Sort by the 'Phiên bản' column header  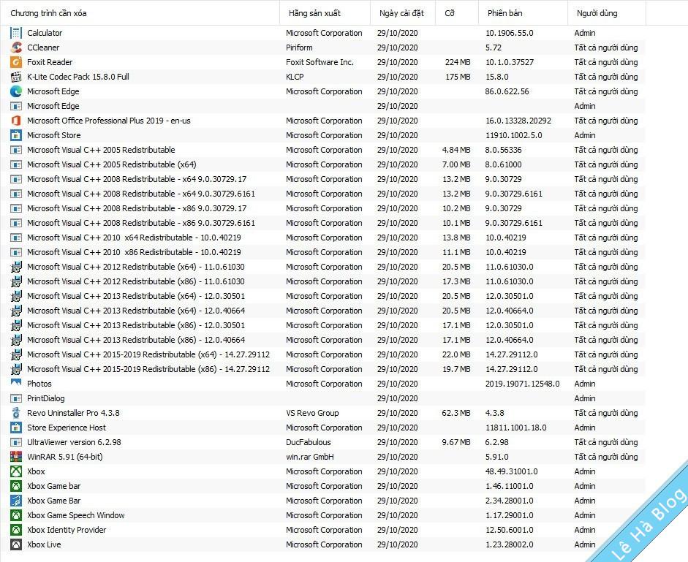click(523, 13)
